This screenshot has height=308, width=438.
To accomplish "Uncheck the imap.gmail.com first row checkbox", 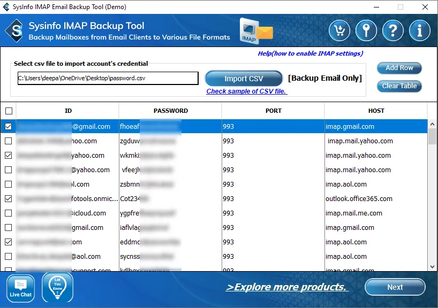I will (x=9, y=127).
